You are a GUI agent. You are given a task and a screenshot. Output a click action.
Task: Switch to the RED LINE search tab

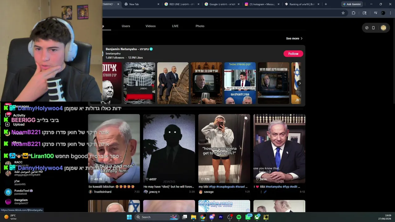pos(182,4)
